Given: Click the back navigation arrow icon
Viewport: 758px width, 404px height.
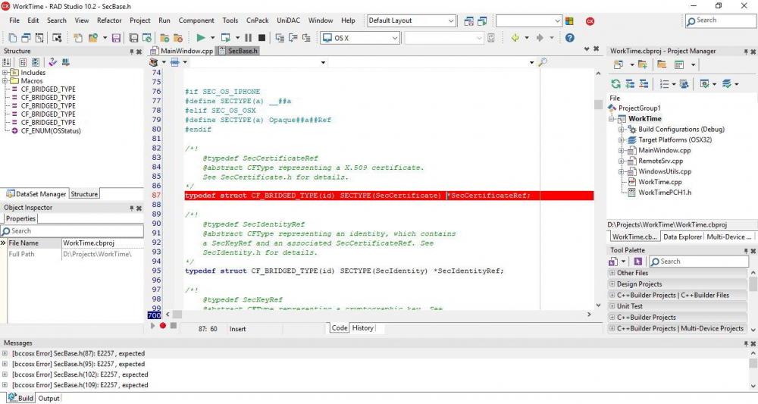Looking at the screenshot, I should point(515,38).
